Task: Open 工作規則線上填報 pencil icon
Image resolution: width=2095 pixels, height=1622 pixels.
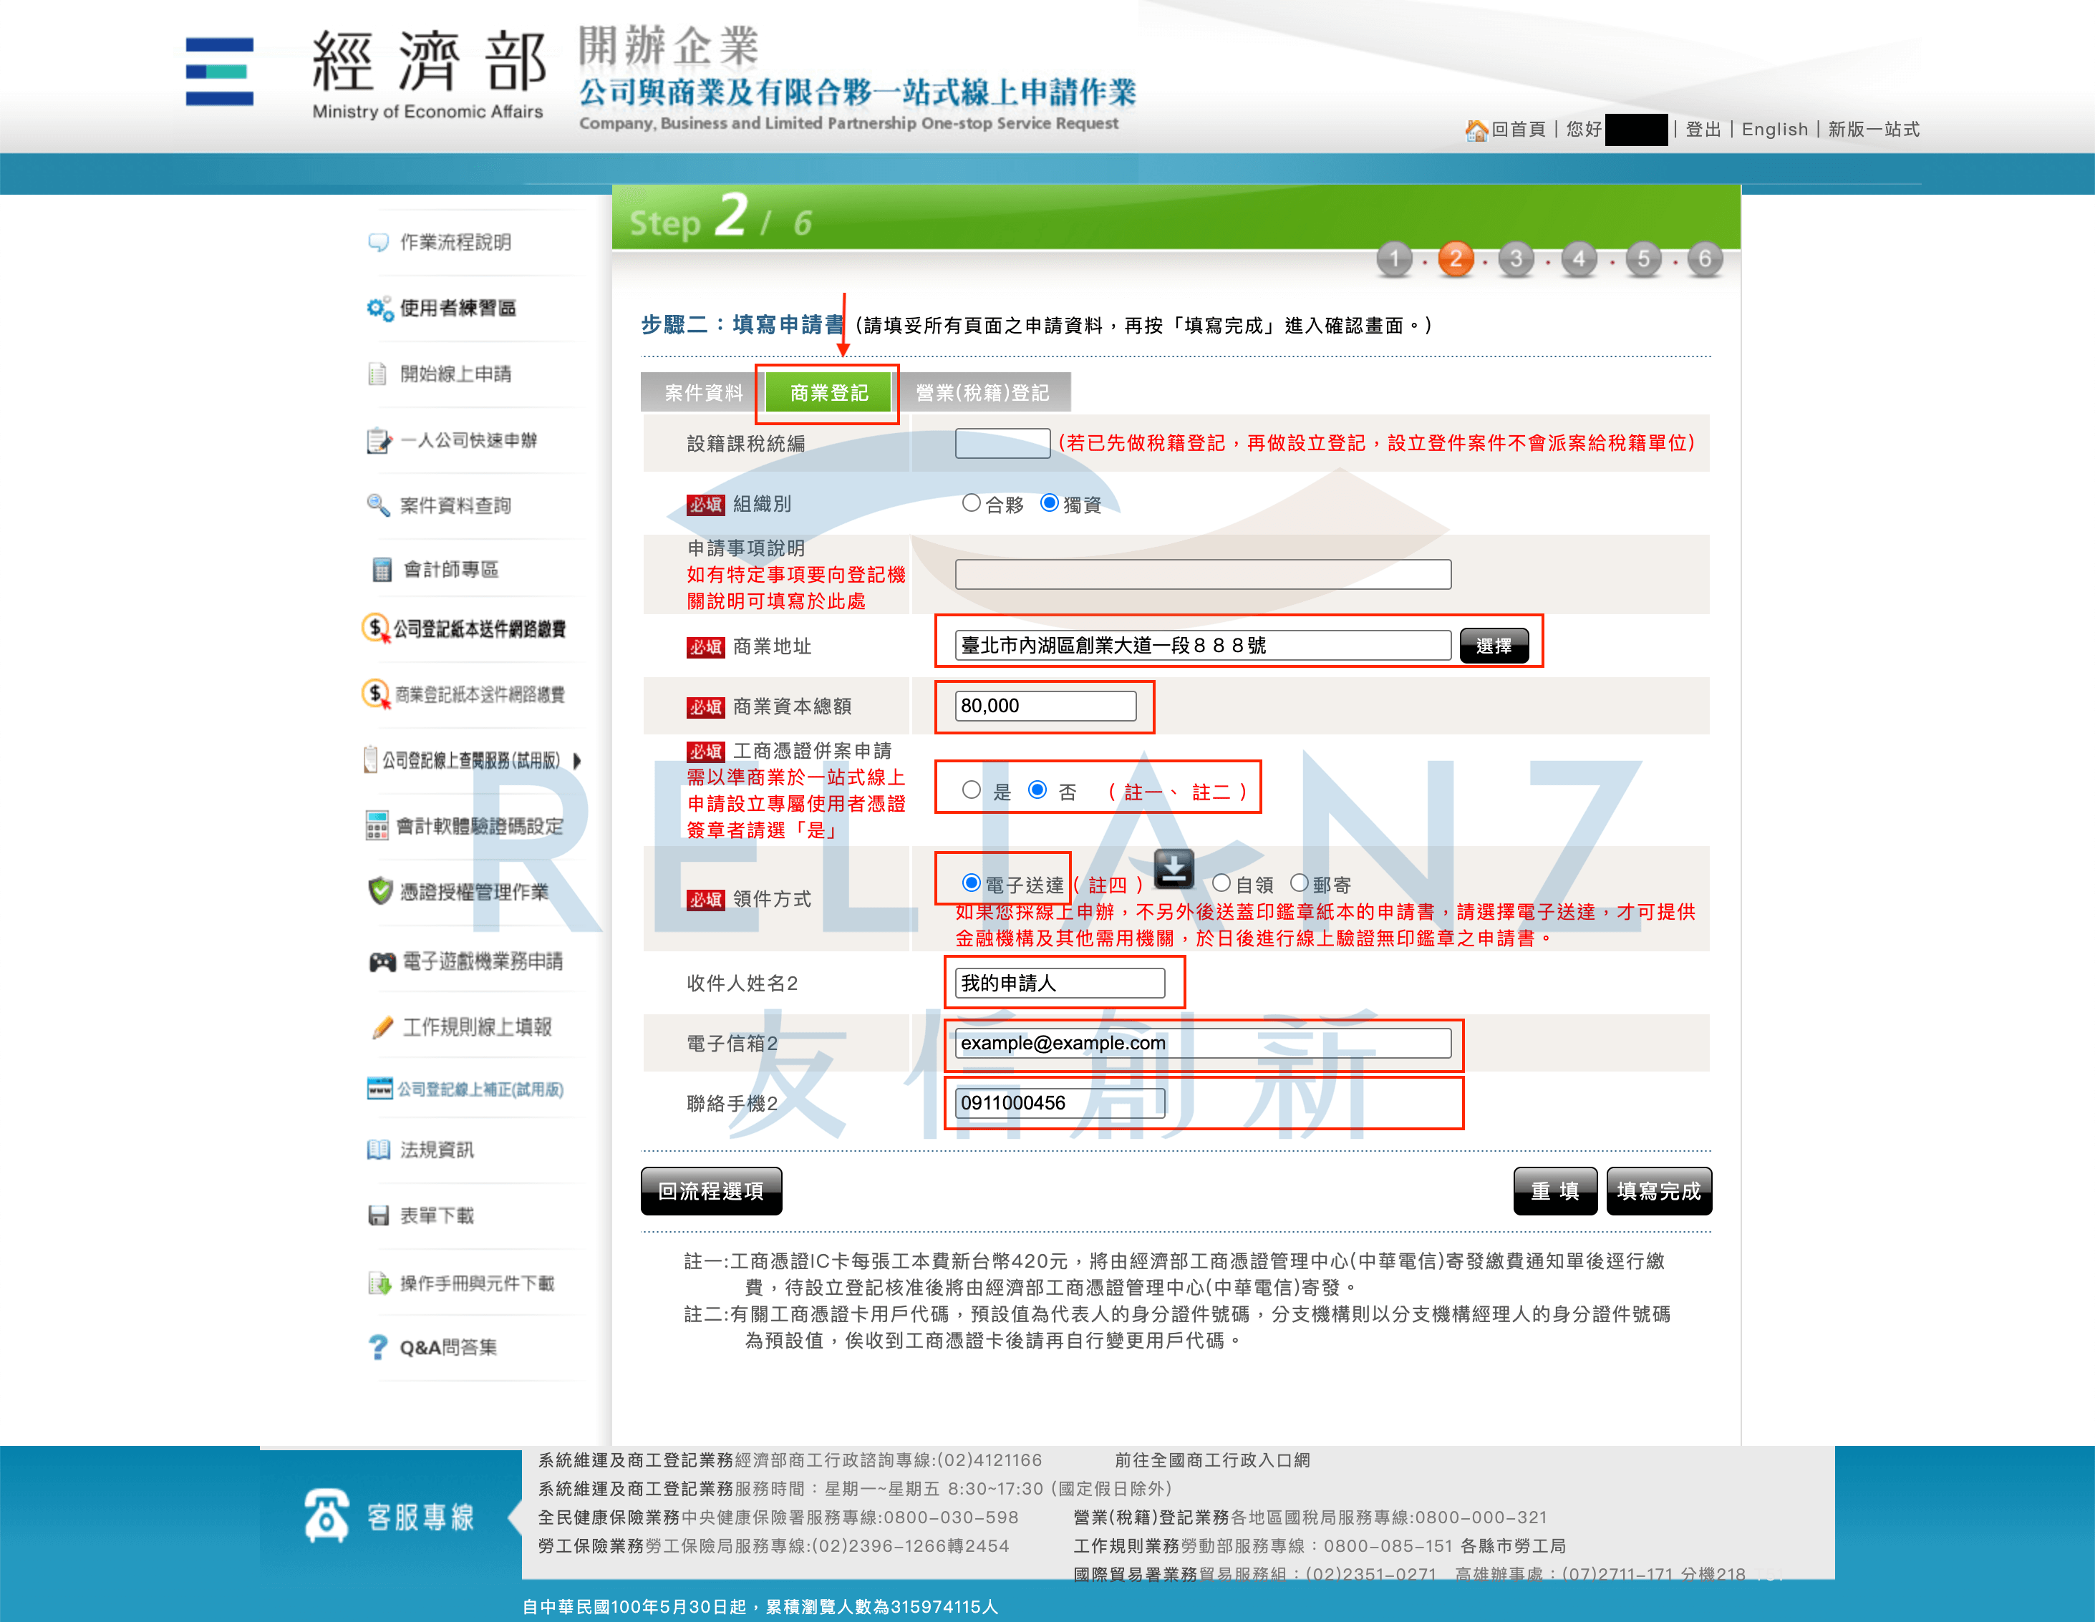Action: point(383,1027)
